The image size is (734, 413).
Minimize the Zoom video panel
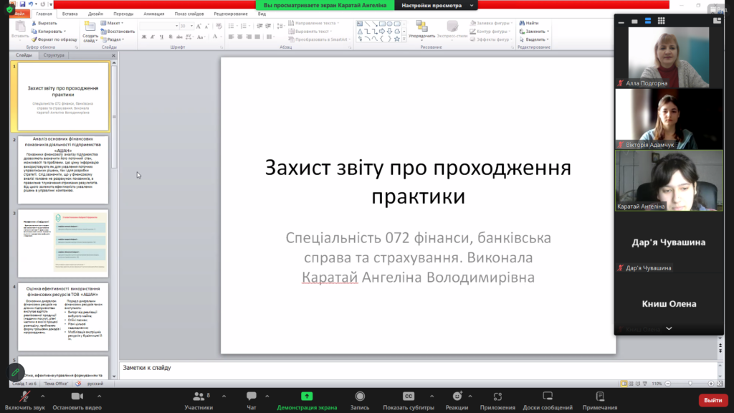(621, 21)
